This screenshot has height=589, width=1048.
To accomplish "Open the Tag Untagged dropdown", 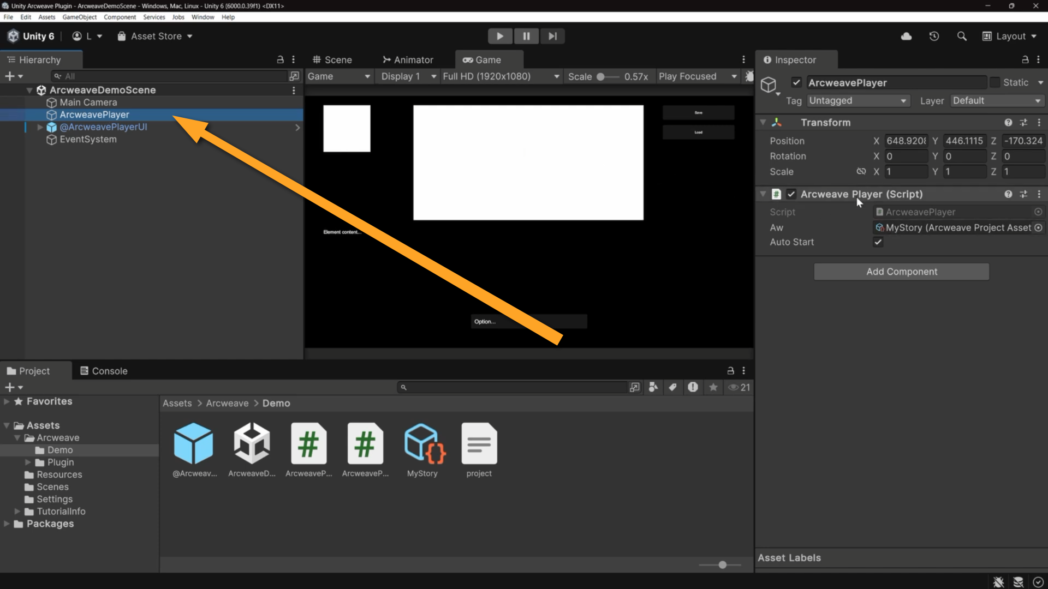I will (858, 101).
